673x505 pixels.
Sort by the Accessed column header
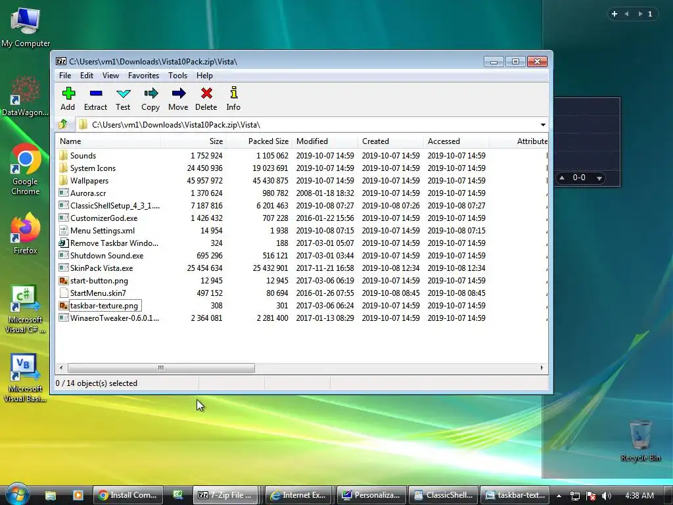456,141
